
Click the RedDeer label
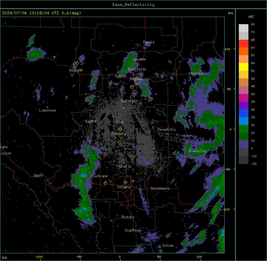pos(137,79)
